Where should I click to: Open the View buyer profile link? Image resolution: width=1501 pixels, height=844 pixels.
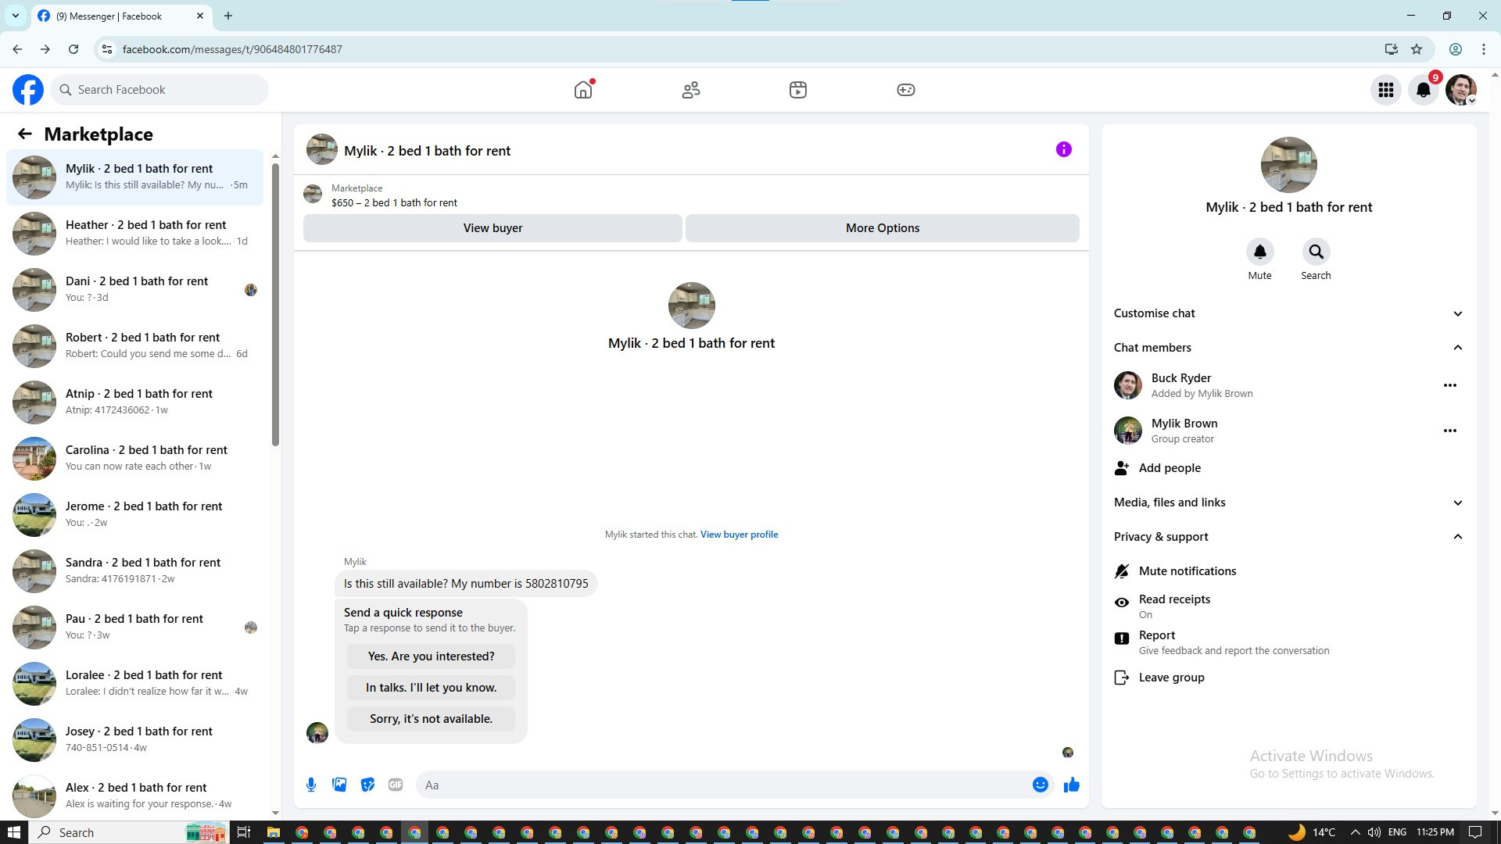click(739, 535)
